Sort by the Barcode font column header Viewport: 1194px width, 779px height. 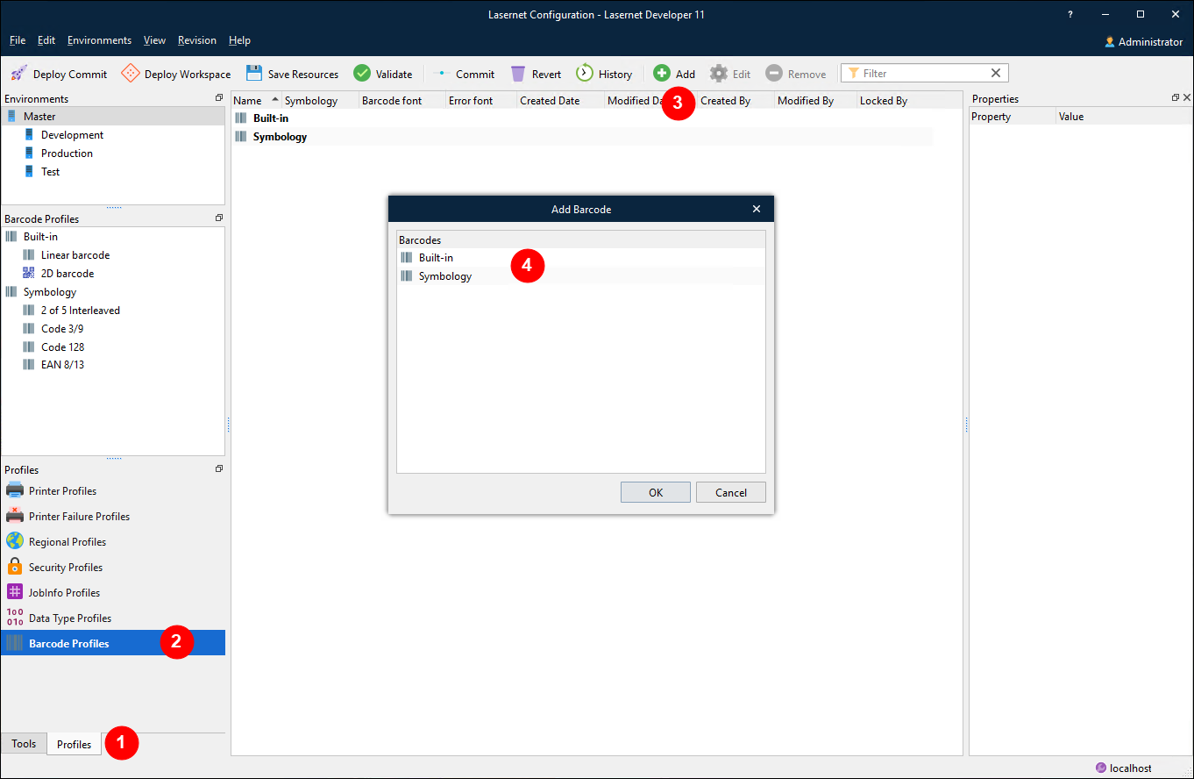pyautogui.click(x=402, y=100)
